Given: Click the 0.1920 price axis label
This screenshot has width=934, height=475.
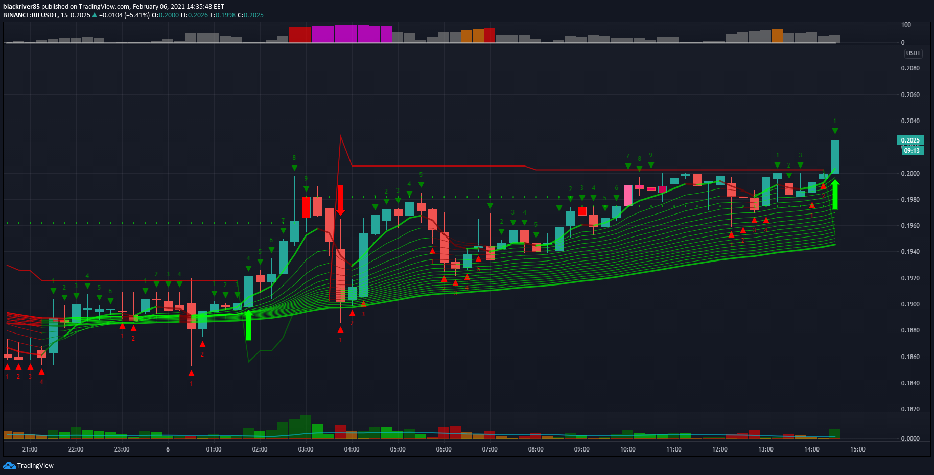Looking at the screenshot, I should (x=910, y=278).
